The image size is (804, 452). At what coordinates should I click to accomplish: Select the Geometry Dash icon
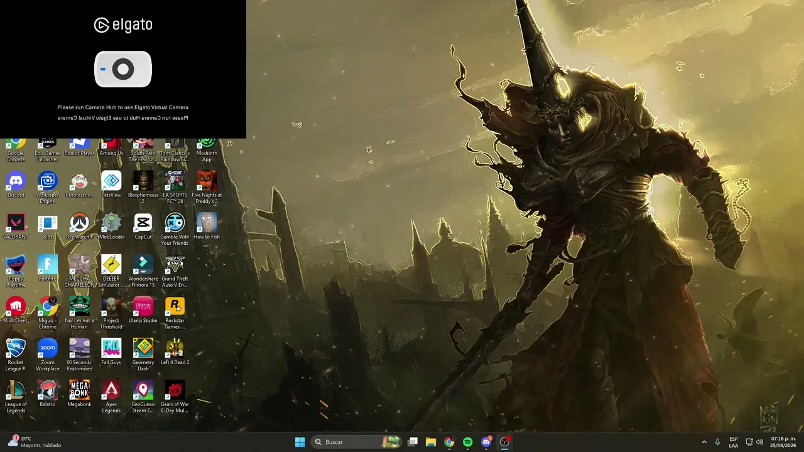coord(143,355)
